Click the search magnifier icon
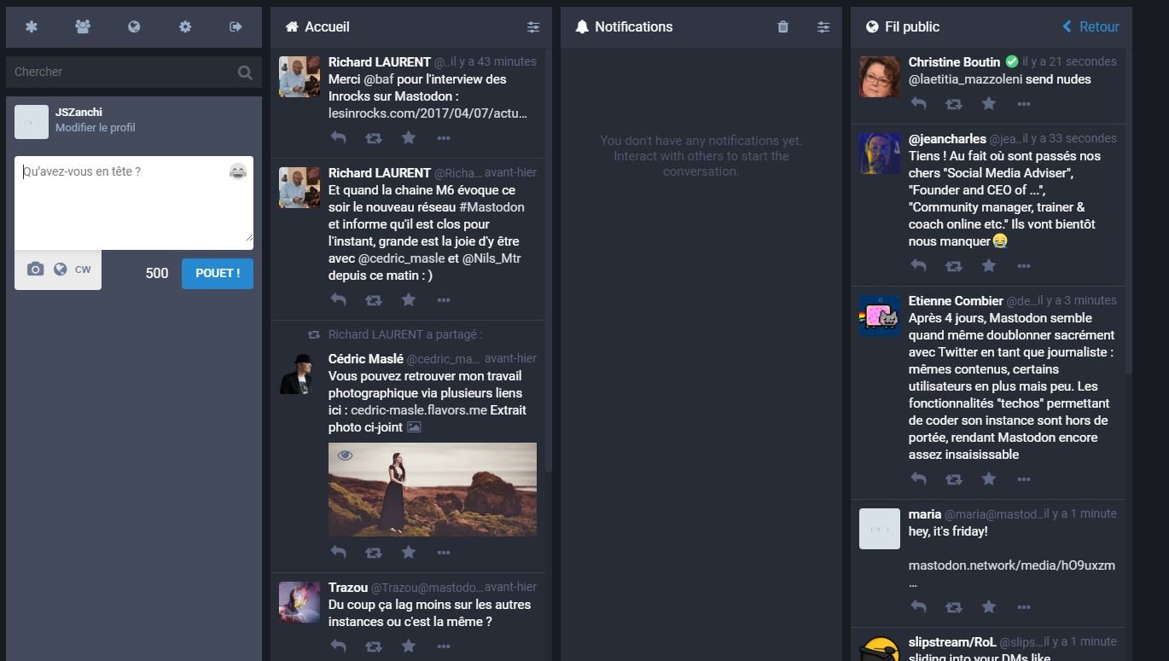The height and width of the screenshot is (661, 1169). (245, 72)
